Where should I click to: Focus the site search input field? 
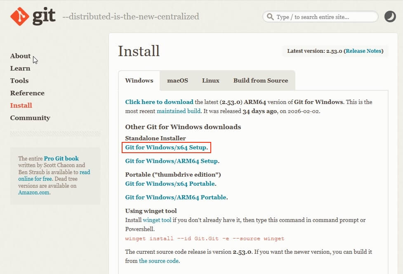(320, 17)
